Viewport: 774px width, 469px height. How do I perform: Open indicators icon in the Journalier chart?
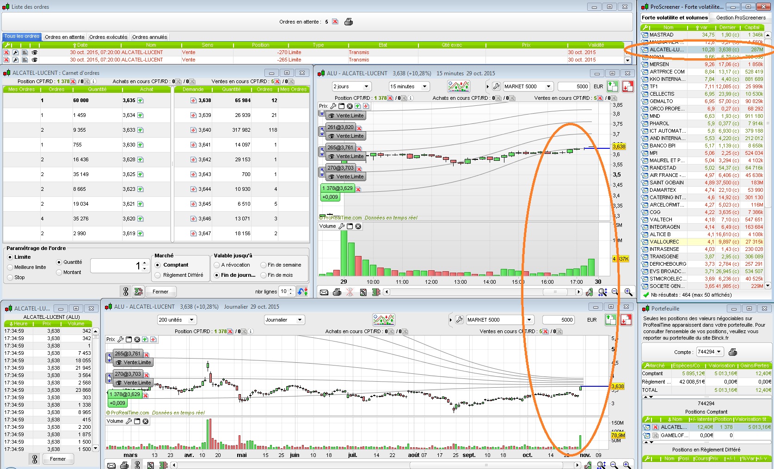coord(384,320)
